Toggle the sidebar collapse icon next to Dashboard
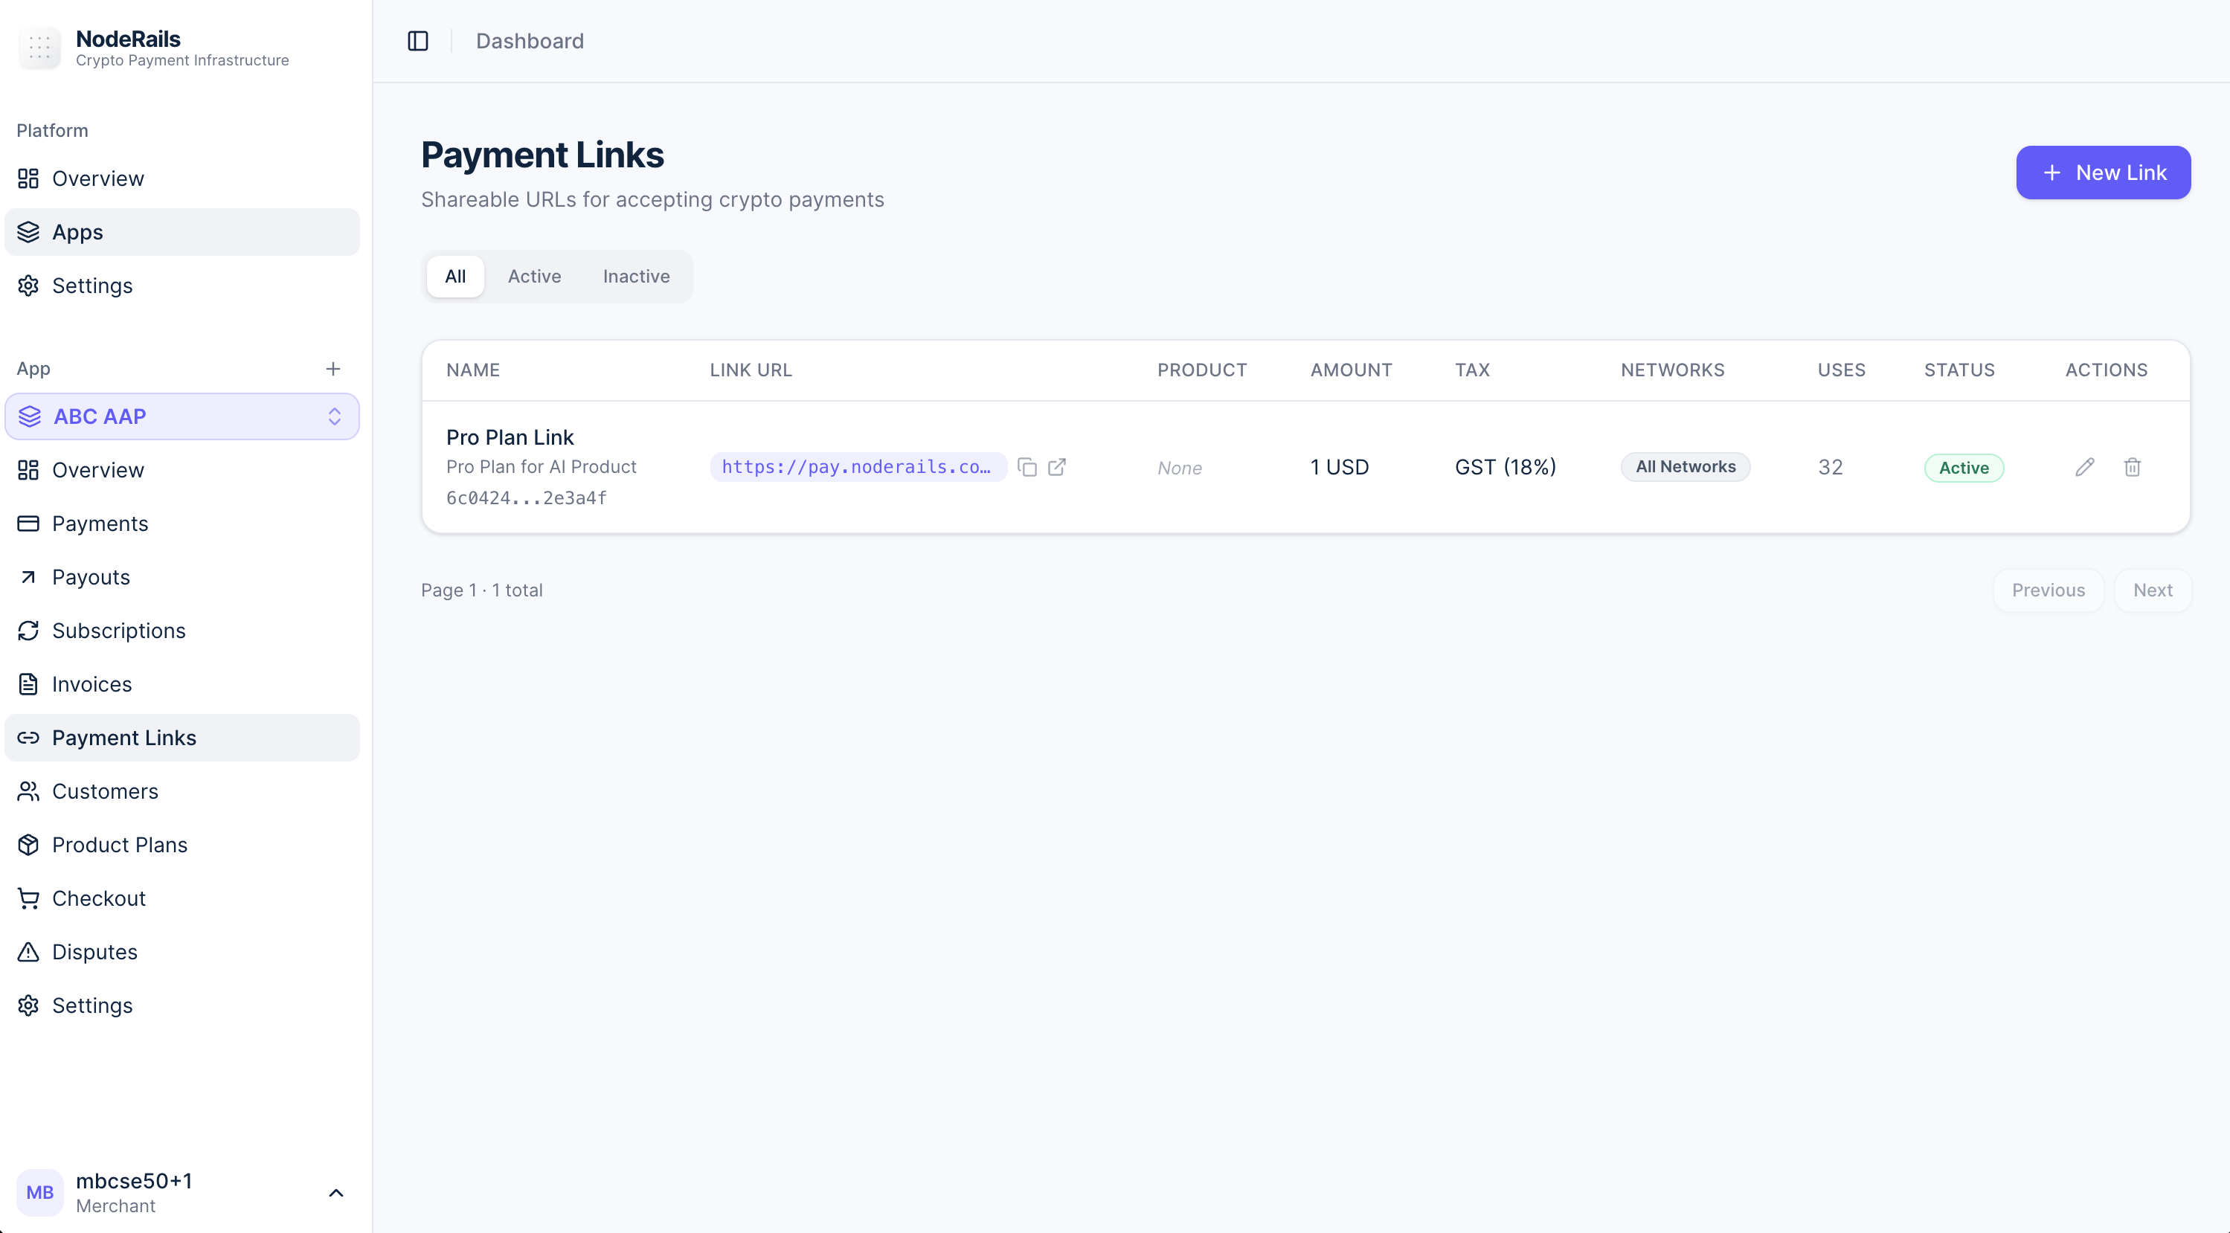Image resolution: width=2230 pixels, height=1233 pixels. pos(418,41)
